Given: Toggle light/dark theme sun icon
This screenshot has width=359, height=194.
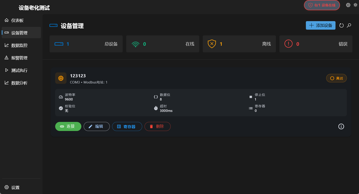Looking at the screenshot, I should (355, 5).
